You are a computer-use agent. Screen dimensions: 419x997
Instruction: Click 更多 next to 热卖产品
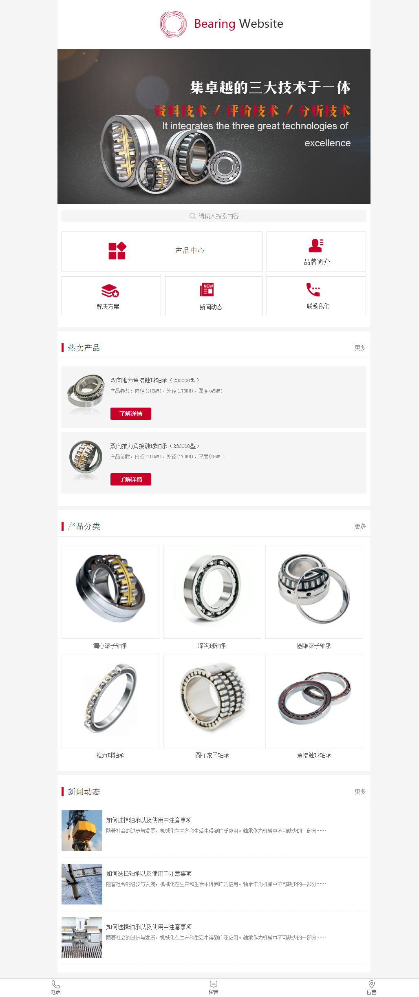(360, 348)
